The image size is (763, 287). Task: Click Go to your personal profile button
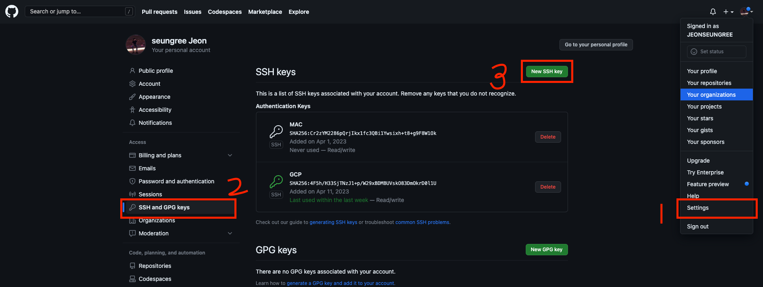[596, 45]
